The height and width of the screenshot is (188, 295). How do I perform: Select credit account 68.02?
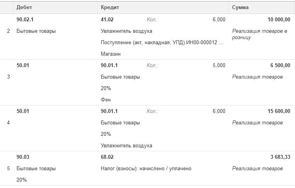coord(107,157)
